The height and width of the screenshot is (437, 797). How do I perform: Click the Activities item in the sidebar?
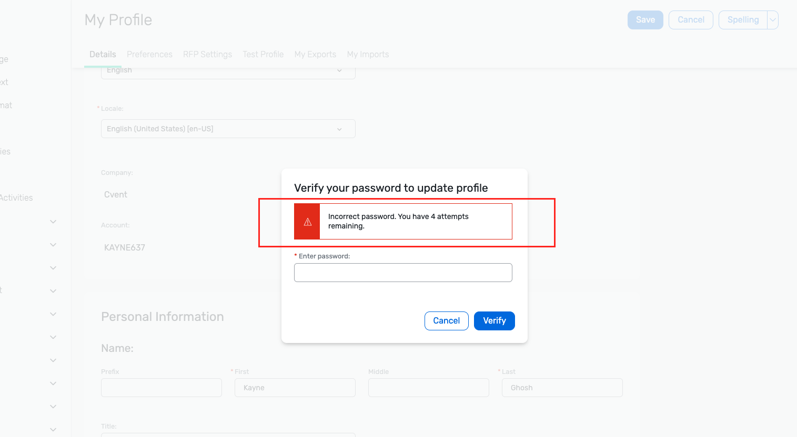click(16, 198)
